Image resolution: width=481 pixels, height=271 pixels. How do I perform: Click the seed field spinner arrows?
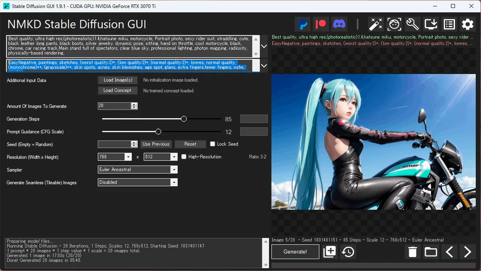(134, 144)
